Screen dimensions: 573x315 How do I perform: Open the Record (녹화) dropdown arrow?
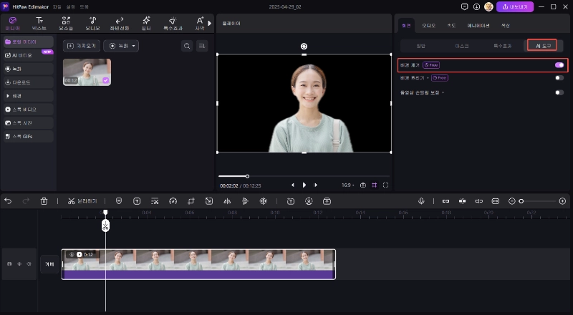[133, 46]
